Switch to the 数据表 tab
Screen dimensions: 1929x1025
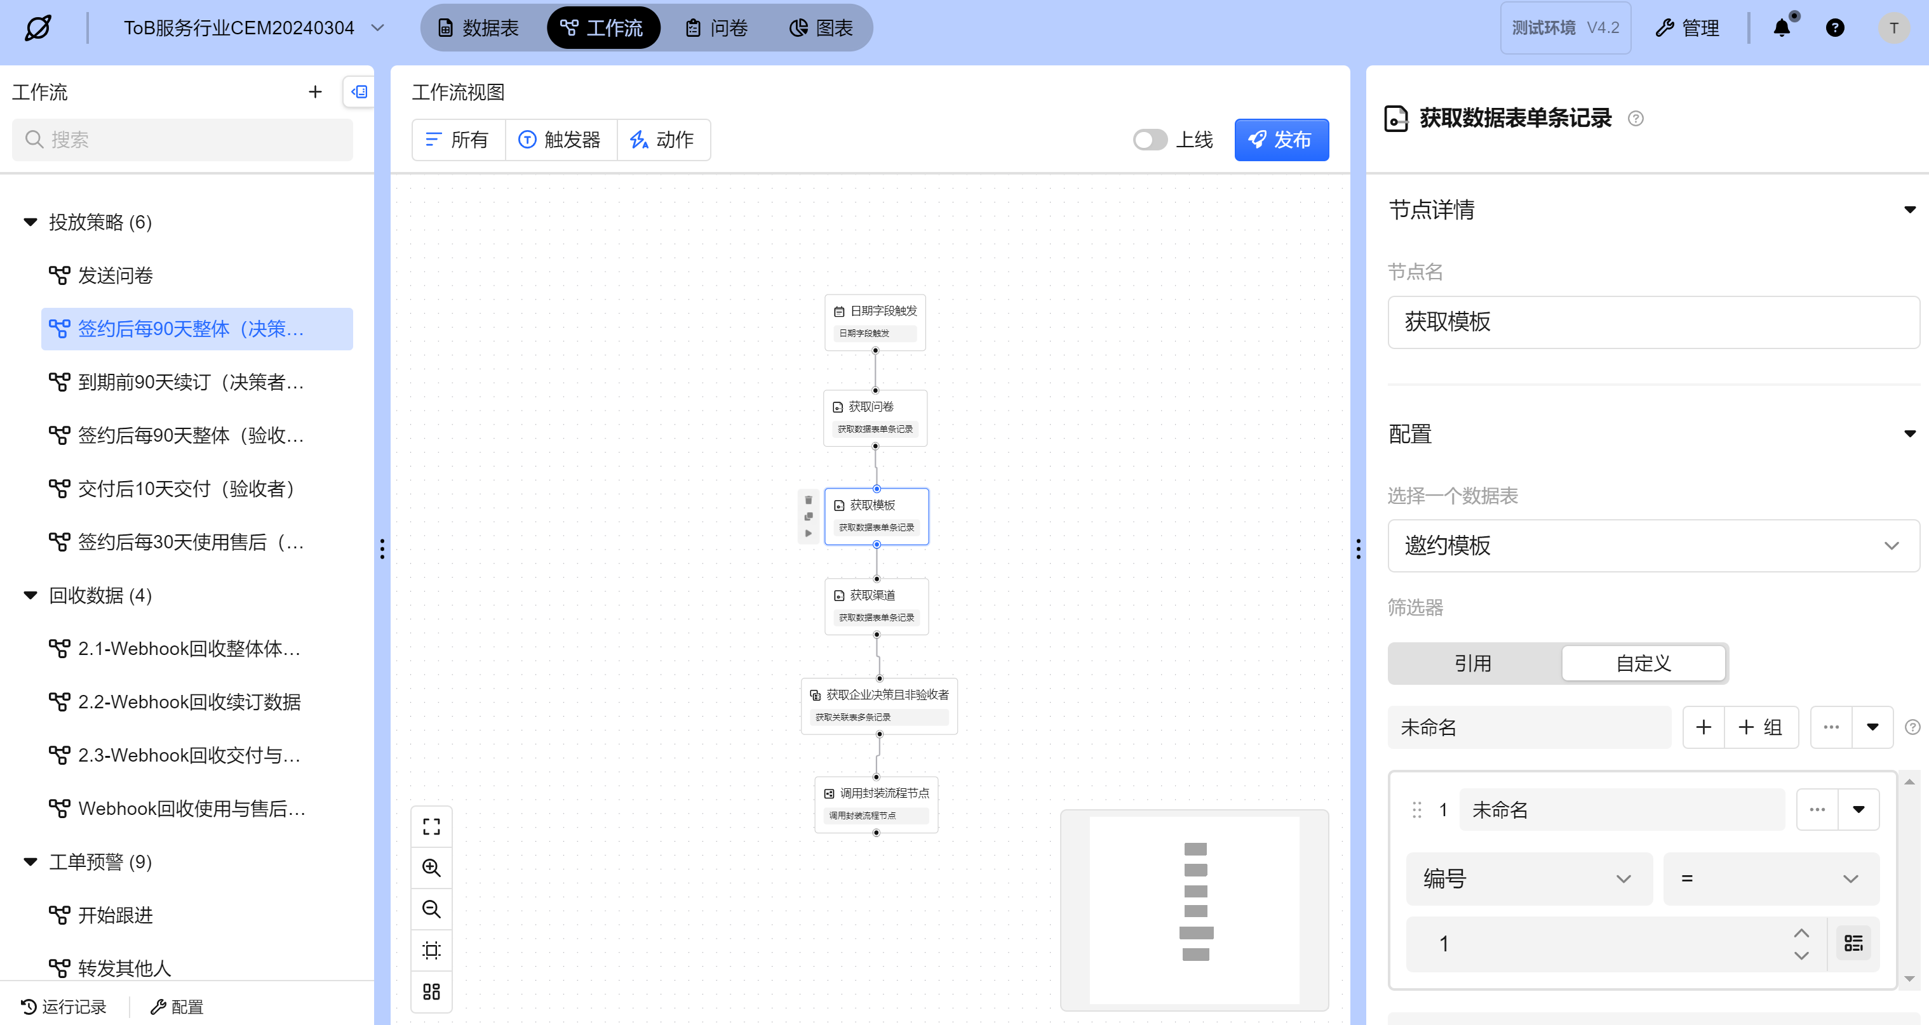[478, 28]
